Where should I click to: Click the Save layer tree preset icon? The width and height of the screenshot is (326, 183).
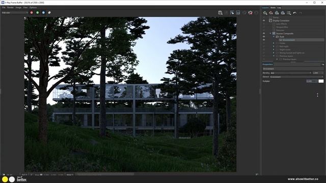[x=277, y=13]
